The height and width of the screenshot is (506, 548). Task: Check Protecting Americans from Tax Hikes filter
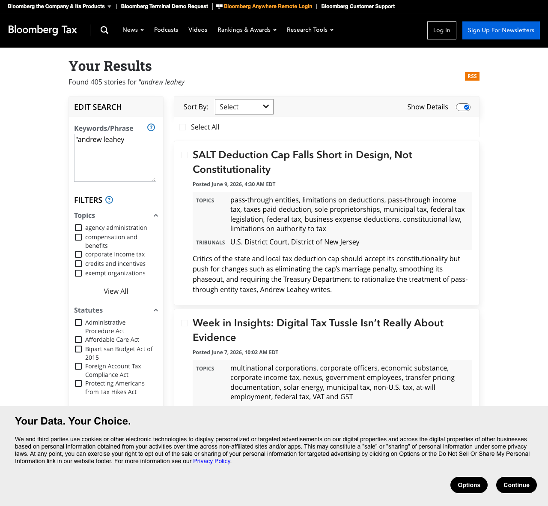78,383
